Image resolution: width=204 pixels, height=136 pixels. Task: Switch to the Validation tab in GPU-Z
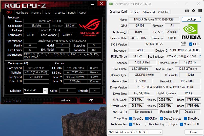point(164,12)
